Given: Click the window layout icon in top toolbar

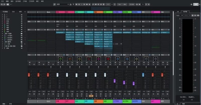Looking at the screenshot, I should click(196, 4).
